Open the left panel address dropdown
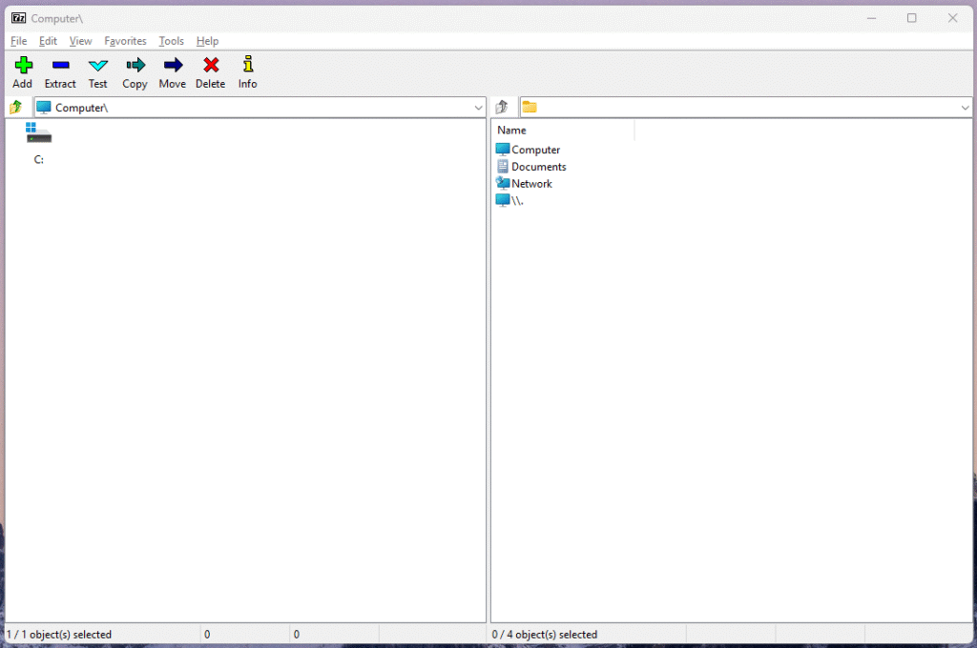Image resolution: width=977 pixels, height=648 pixels. pyautogui.click(x=479, y=107)
